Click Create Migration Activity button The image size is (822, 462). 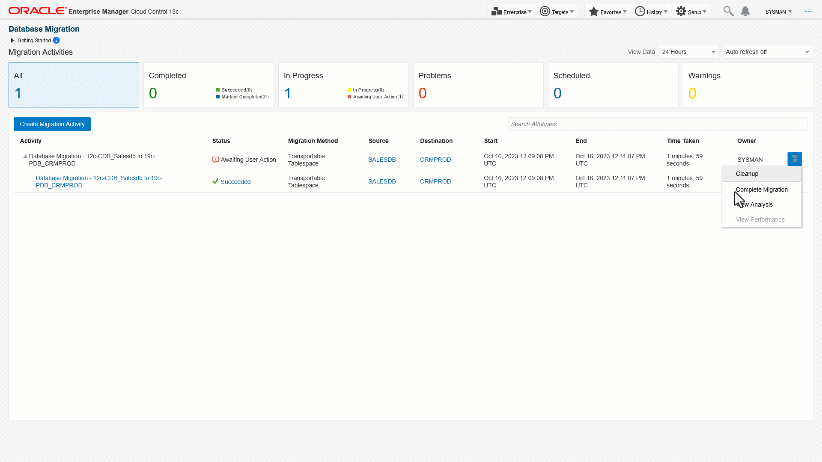[52, 124]
